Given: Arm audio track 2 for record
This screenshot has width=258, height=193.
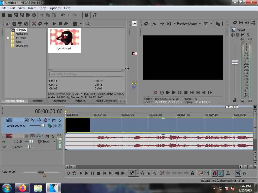Looking at the screenshot, I should point(26,136).
